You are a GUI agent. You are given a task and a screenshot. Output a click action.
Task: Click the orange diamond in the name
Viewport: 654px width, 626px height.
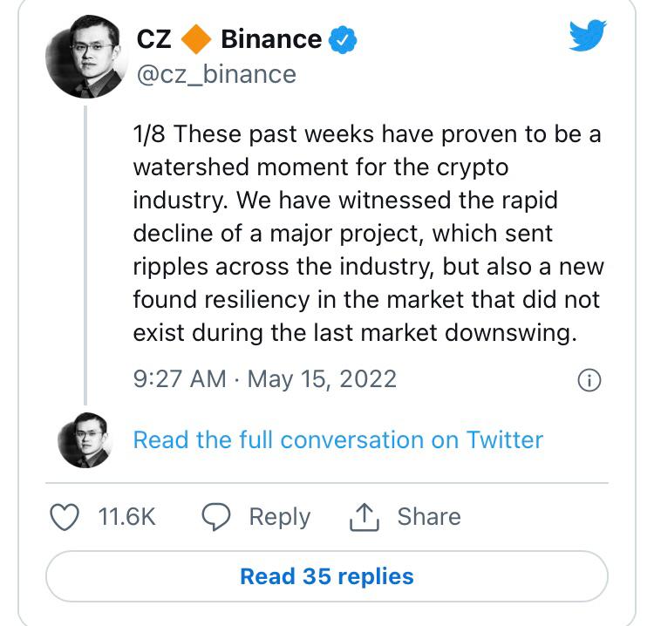pos(197,39)
